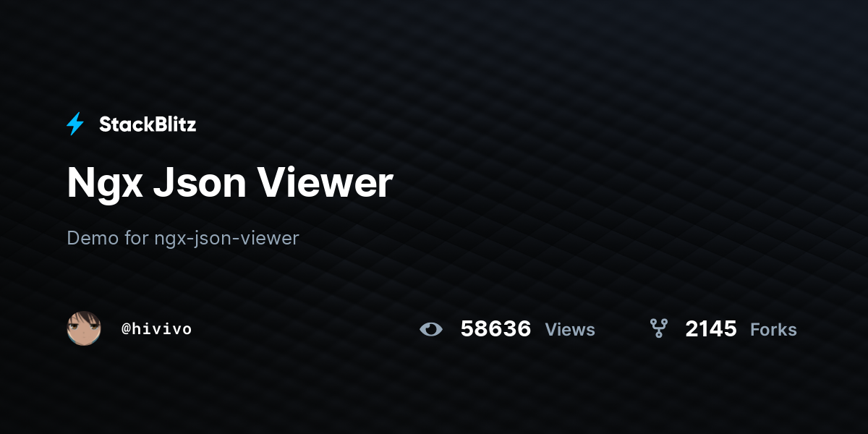Screen dimensions: 868x434
Task: Select the Ngx Json Viewer title
Action: pos(230,184)
